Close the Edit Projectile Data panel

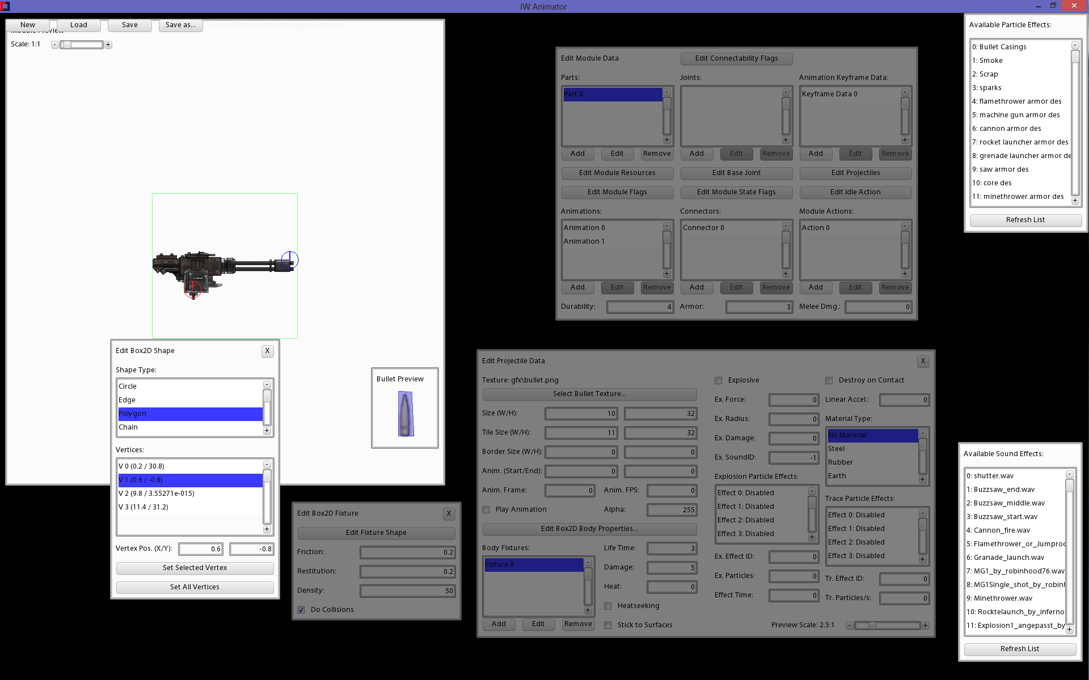(x=923, y=361)
